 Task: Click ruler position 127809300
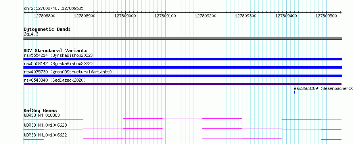pos(246,16)
